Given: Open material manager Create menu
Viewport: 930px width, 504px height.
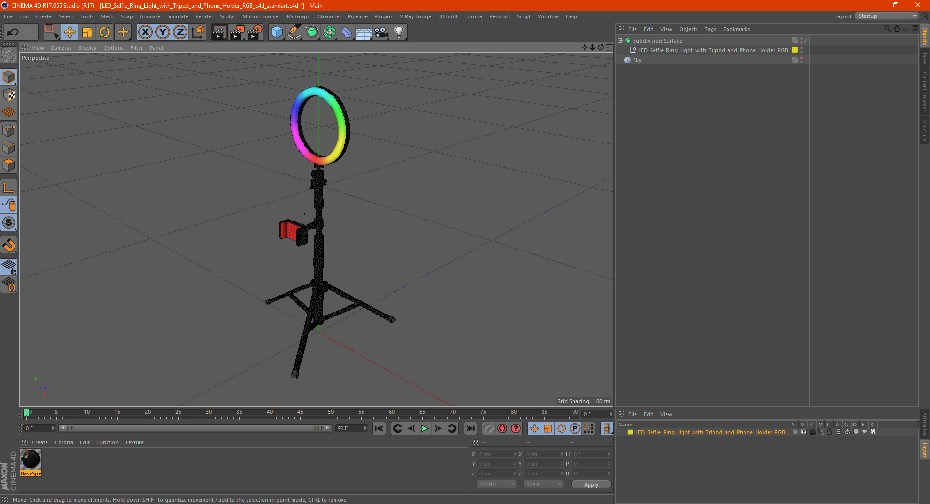Looking at the screenshot, I should click(40, 442).
